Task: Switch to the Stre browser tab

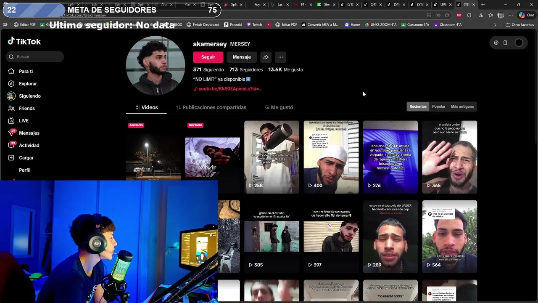Action: click(326, 5)
